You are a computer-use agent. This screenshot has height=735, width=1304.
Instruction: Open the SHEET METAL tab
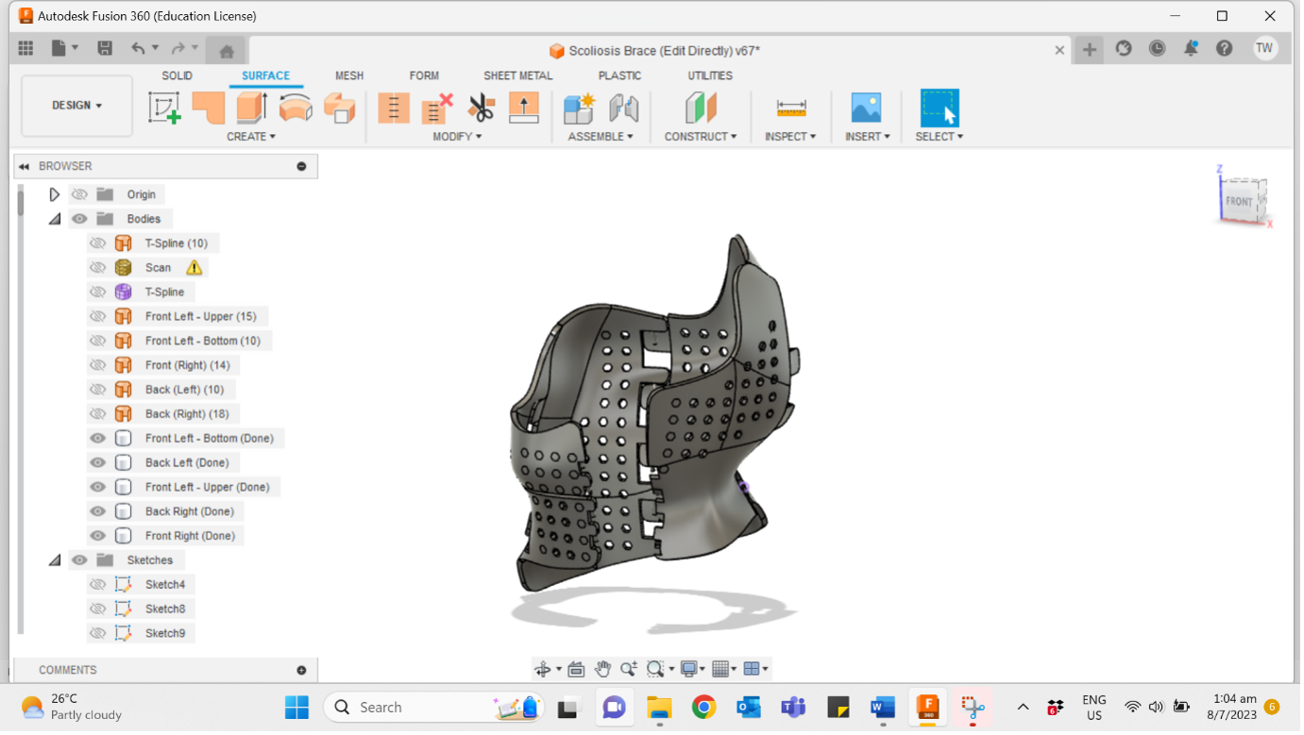pos(517,75)
